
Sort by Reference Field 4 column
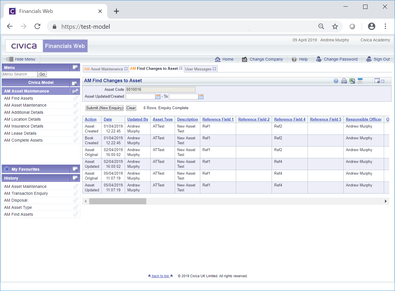point(290,119)
